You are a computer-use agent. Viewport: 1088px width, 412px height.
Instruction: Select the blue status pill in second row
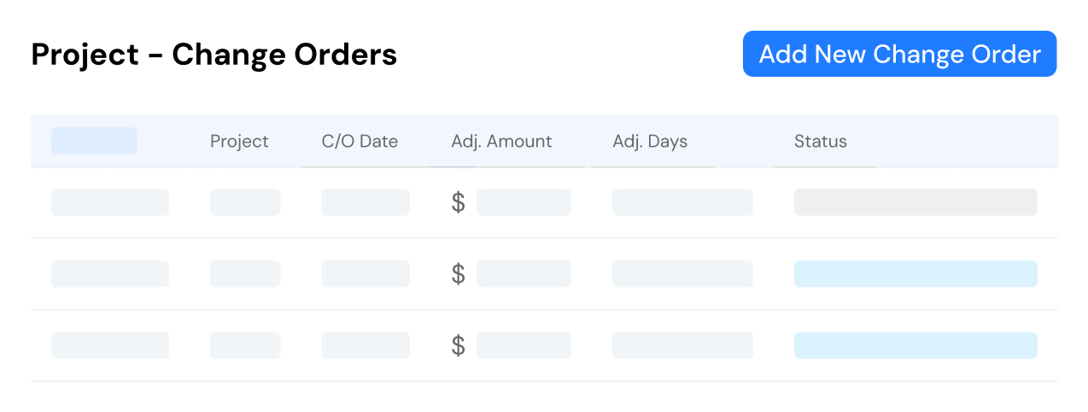click(x=915, y=274)
